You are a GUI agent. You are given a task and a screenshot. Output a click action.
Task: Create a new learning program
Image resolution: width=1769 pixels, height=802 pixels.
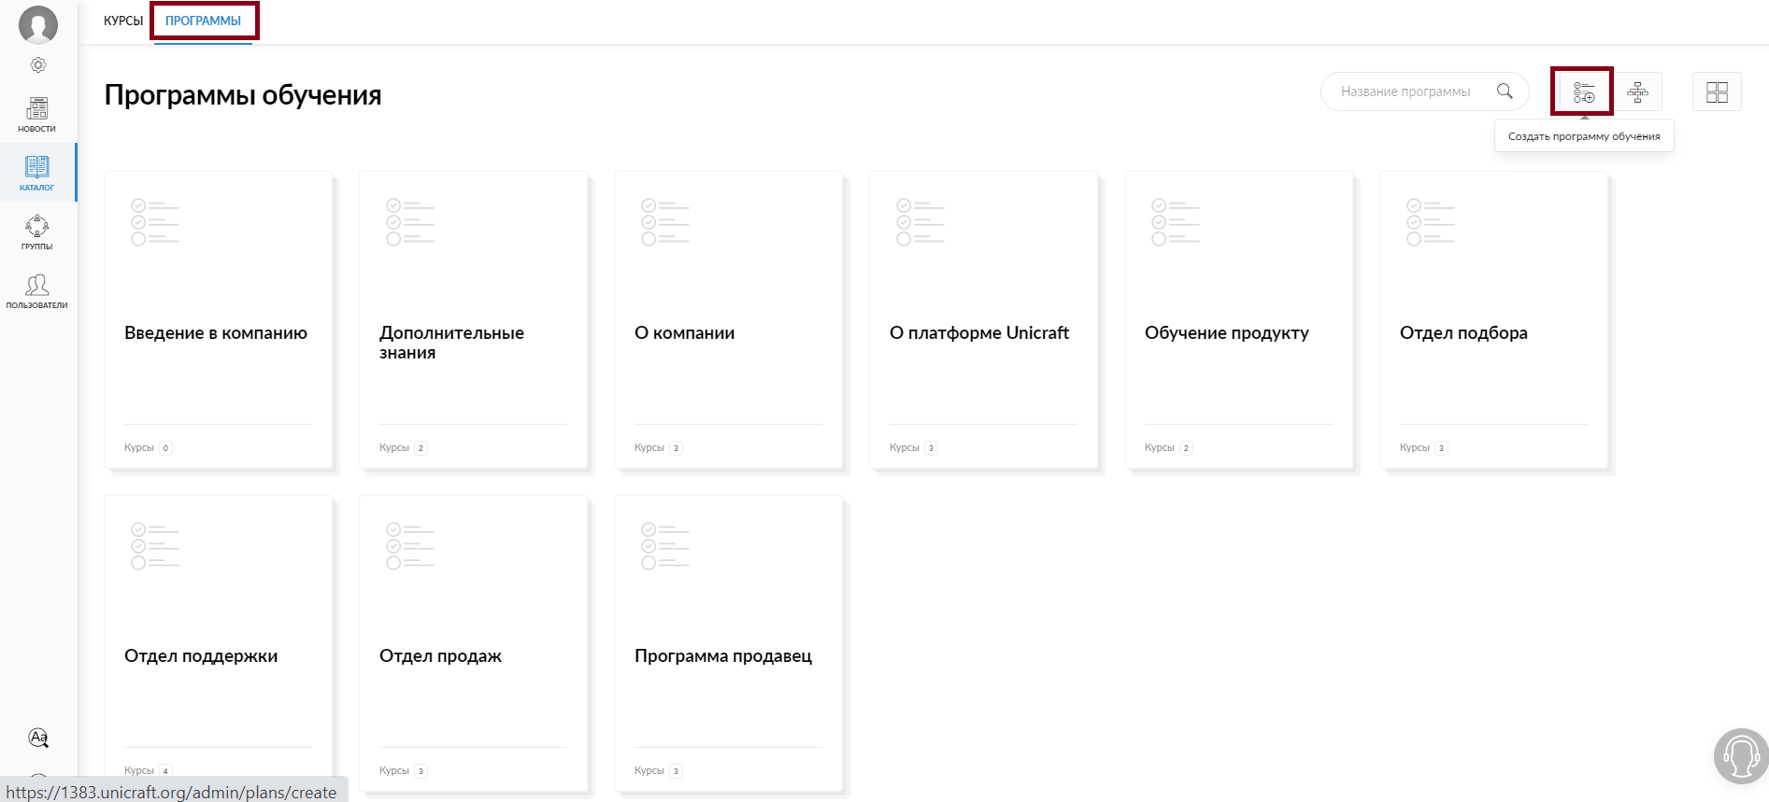1583,91
